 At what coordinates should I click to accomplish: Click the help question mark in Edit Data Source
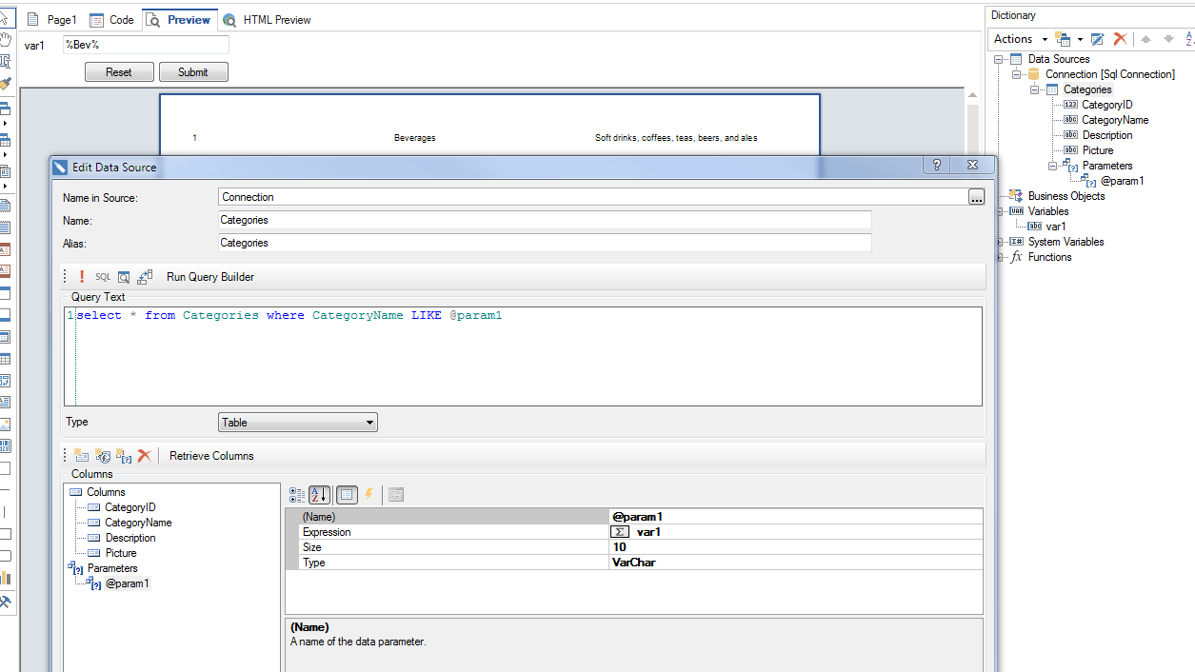pyautogui.click(x=937, y=165)
